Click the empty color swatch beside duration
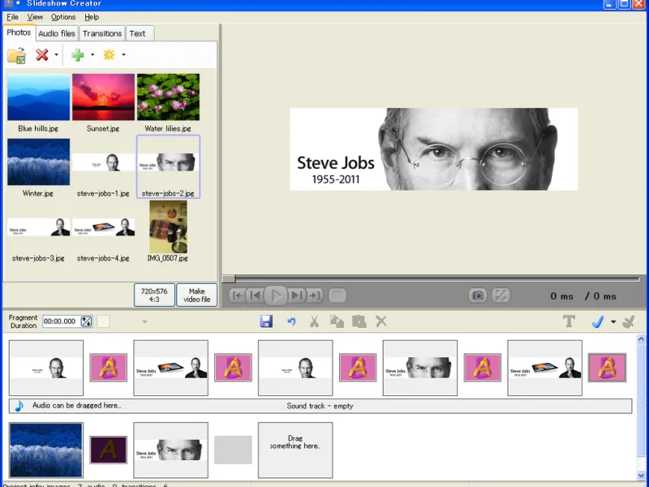 [x=103, y=321]
